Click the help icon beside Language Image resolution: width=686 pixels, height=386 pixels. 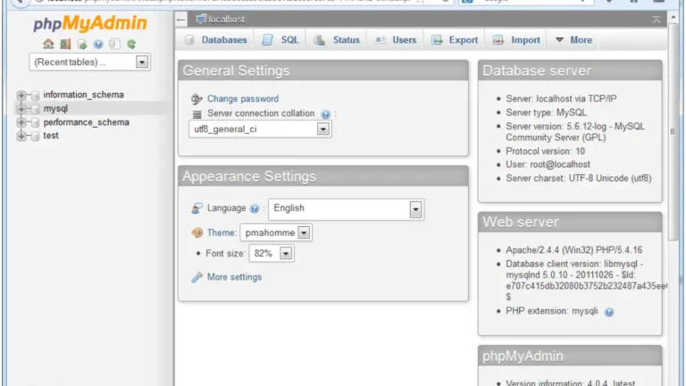[255, 209]
